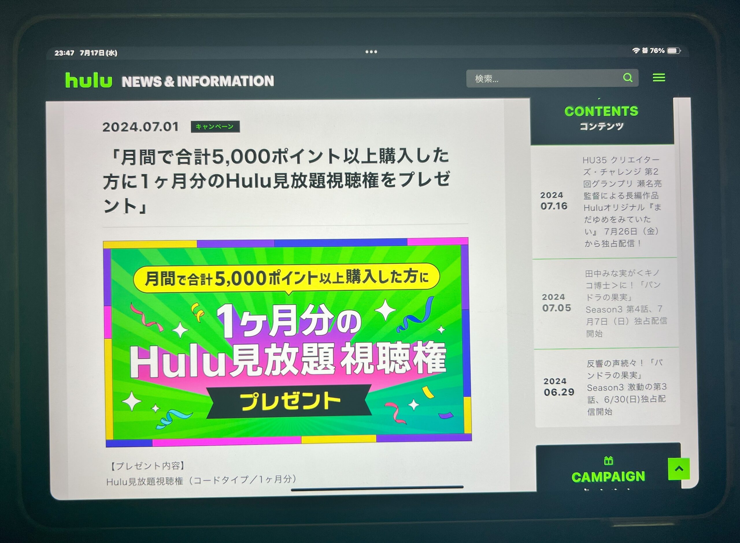This screenshot has width=740, height=543.
Task: Click the green search magnifier icon
Action: pyautogui.click(x=628, y=77)
